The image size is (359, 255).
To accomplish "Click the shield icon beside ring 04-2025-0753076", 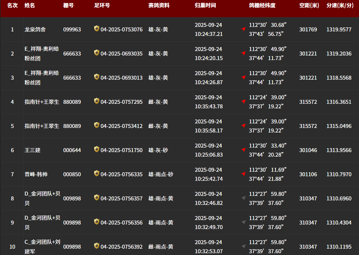I will (97, 29).
